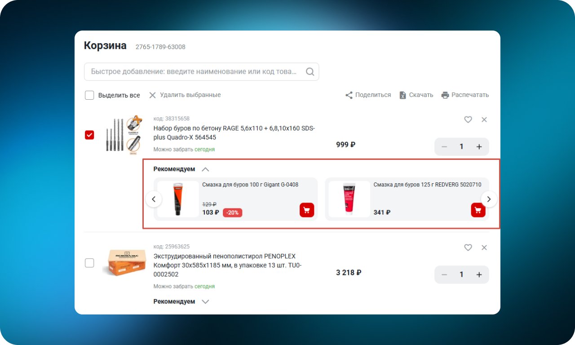575x345 pixels.
Task: Show previous recommended products arrow
Action: 154,199
